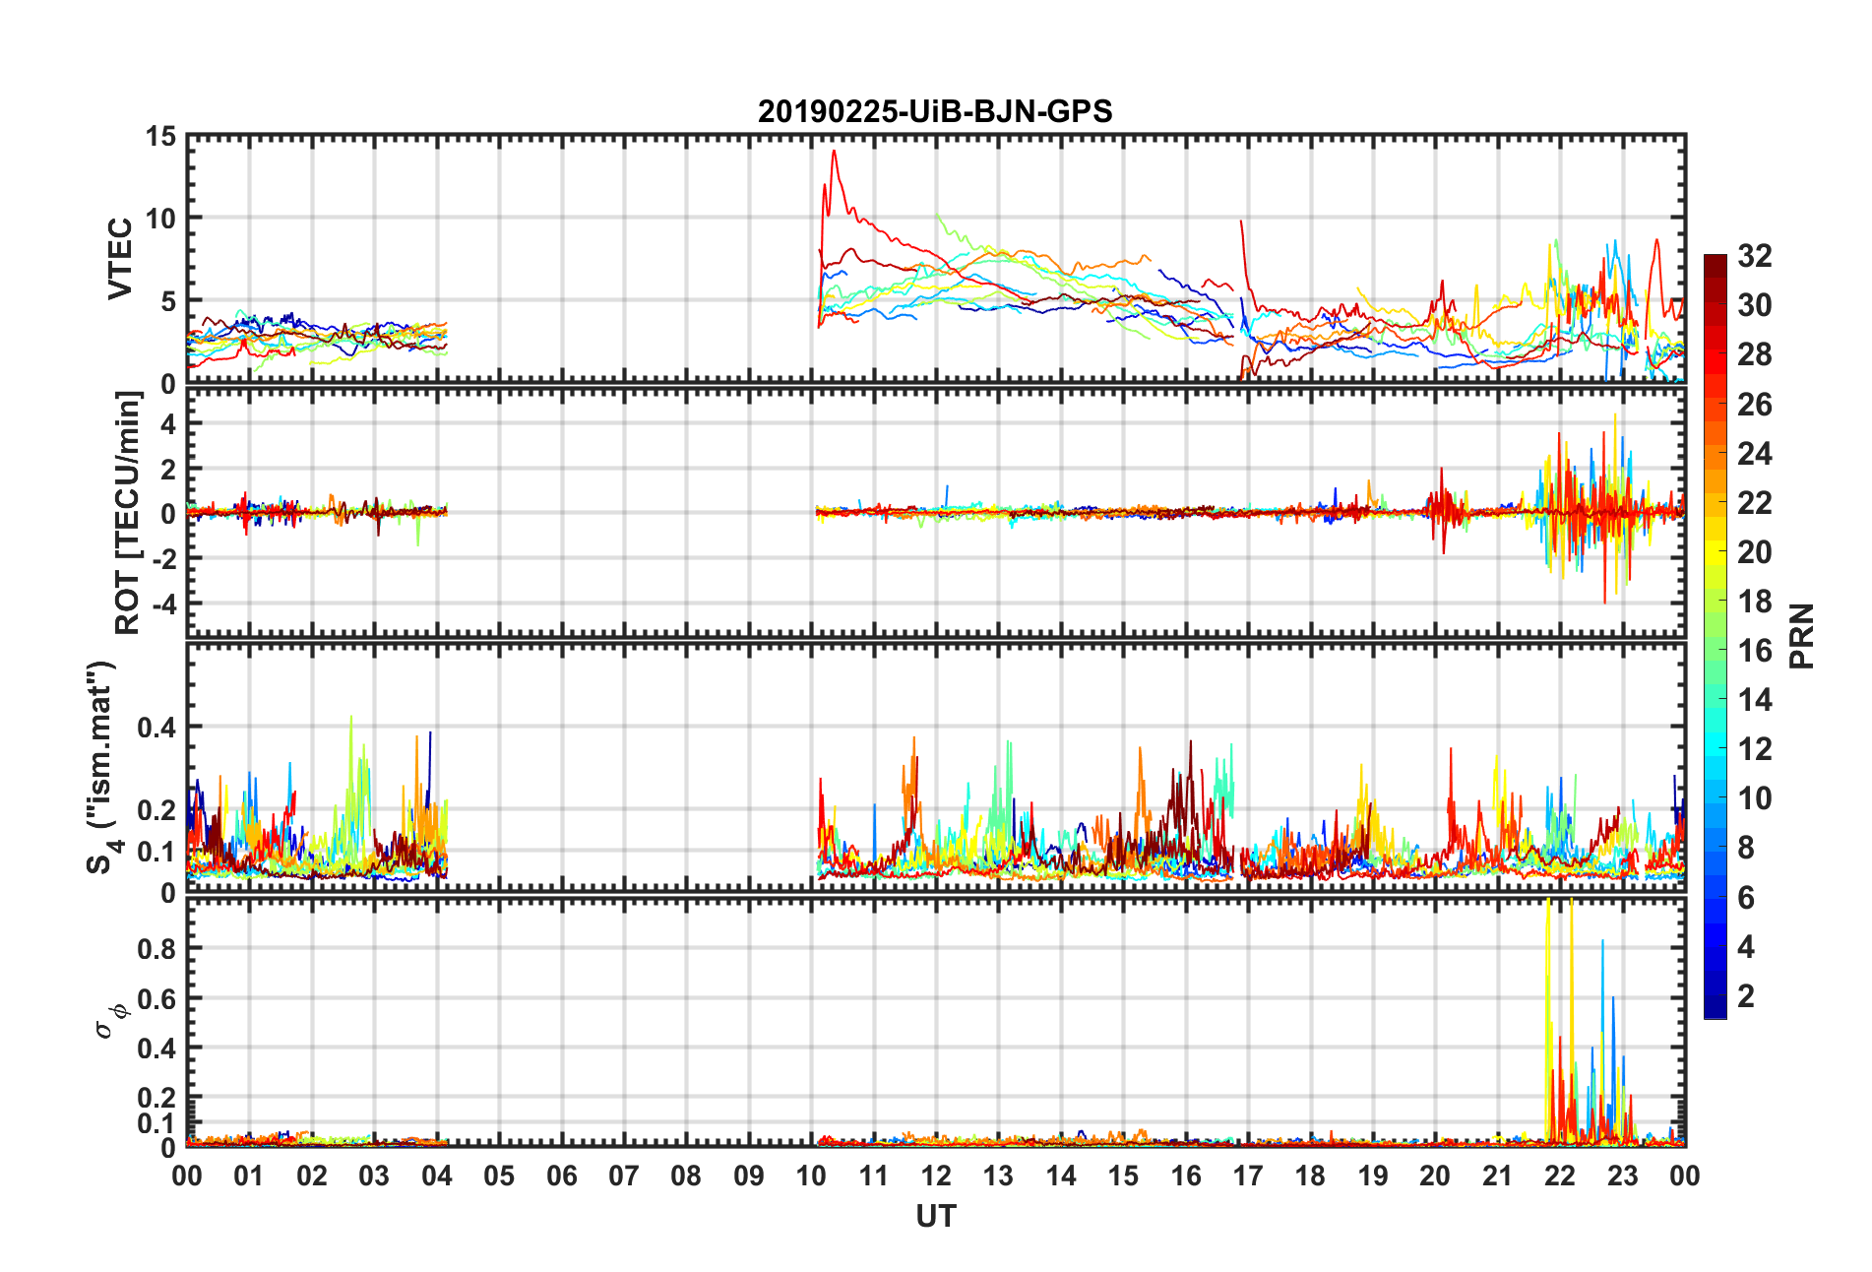Click x-axis tick label 07
The height and width of the screenshot is (1272, 1872).
pos(624,1176)
